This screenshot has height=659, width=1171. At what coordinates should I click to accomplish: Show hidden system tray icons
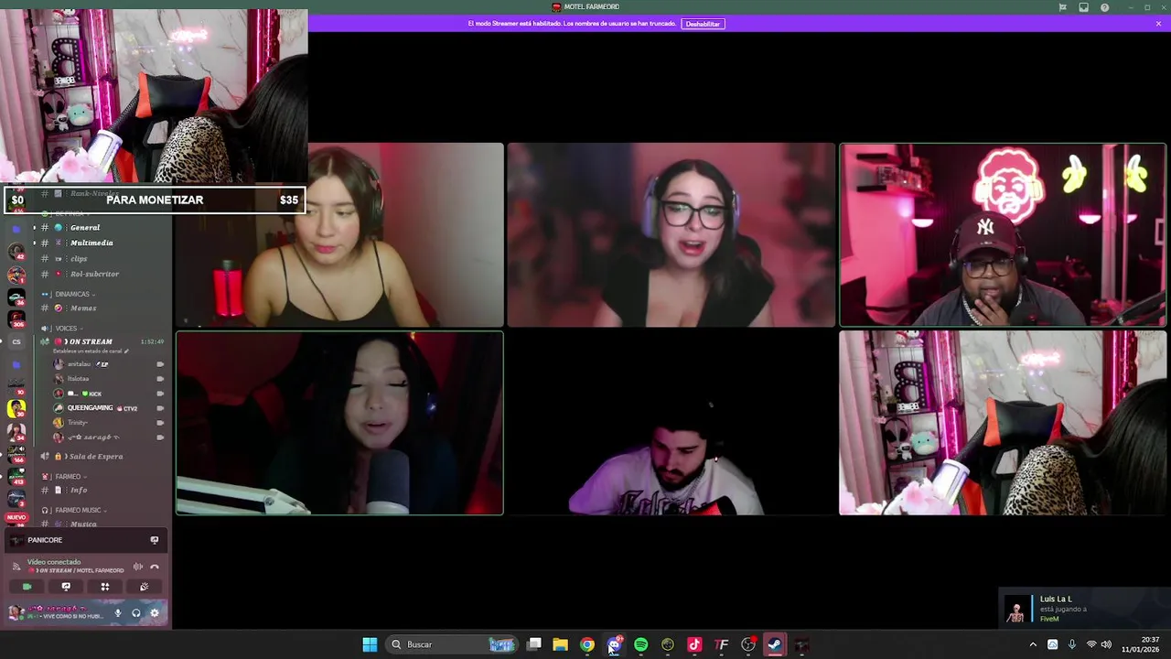coord(1033,644)
